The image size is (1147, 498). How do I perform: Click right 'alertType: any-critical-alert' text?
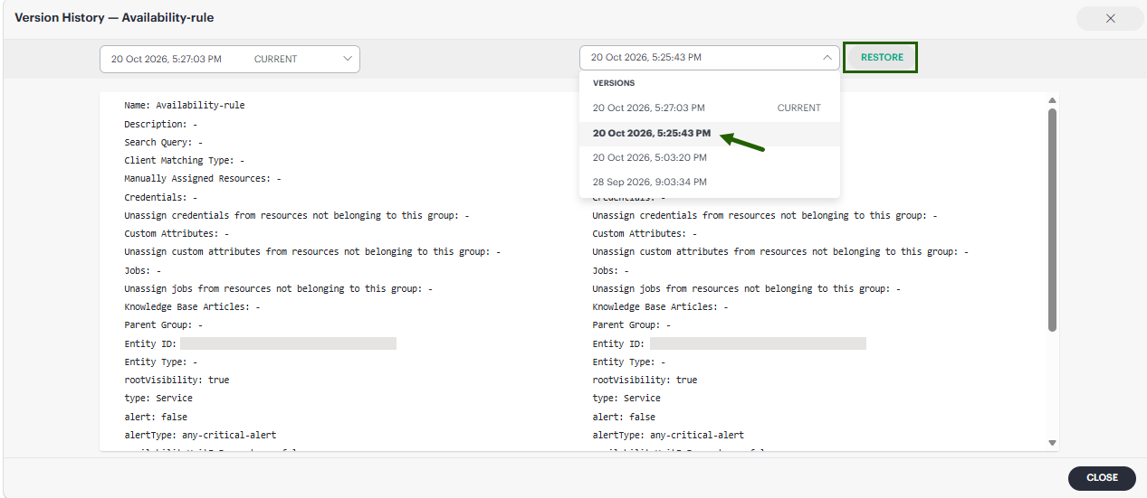point(668,435)
